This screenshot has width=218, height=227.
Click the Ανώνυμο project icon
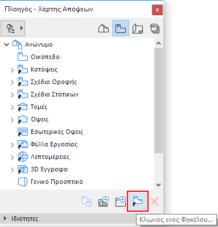pyautogui.click(x=17, y=44)
